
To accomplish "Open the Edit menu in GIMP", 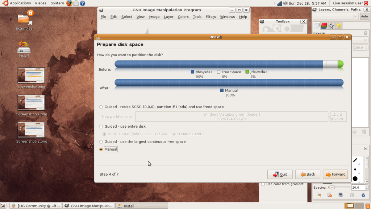I will (113, 17).
